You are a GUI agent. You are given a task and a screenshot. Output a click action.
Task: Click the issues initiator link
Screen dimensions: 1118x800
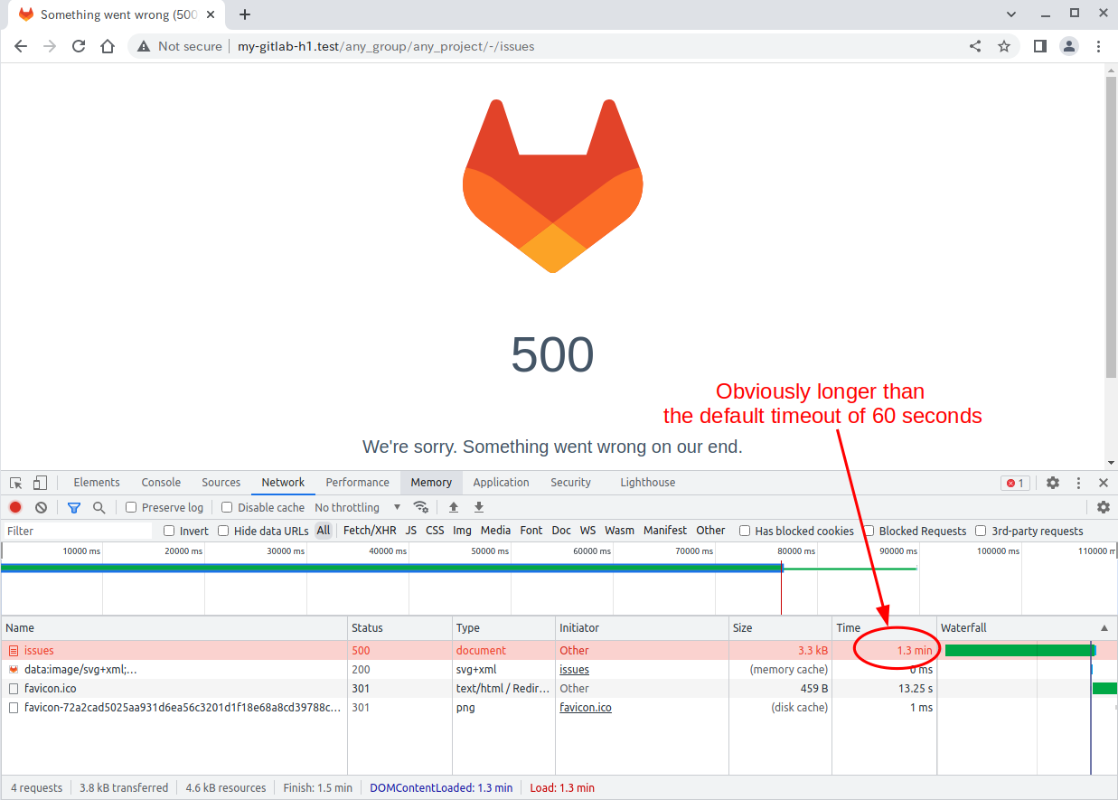(574, 670)
